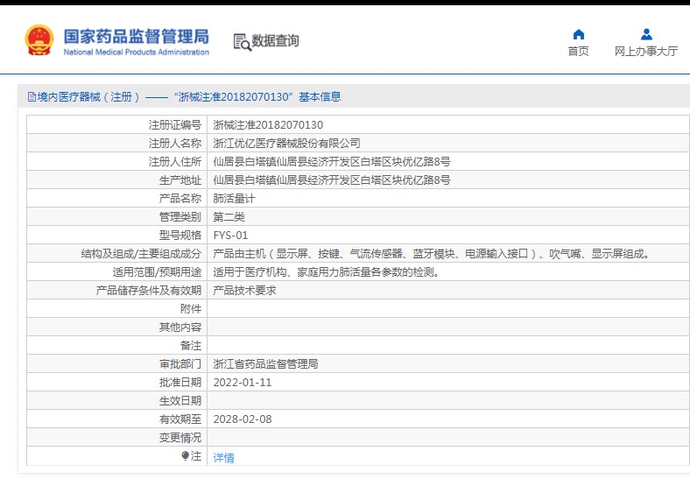Click the 备注 label

click(x=191, y=346)
